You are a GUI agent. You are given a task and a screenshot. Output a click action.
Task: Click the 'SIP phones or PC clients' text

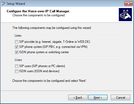(48, 66)
